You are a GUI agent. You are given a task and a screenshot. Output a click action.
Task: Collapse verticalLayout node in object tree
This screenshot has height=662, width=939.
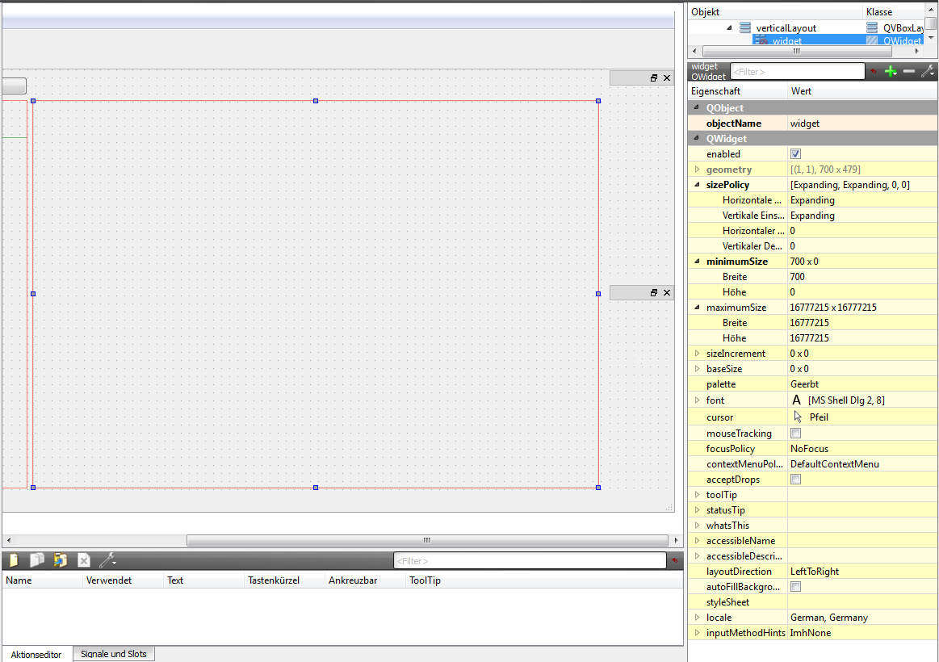click(729, 27)
